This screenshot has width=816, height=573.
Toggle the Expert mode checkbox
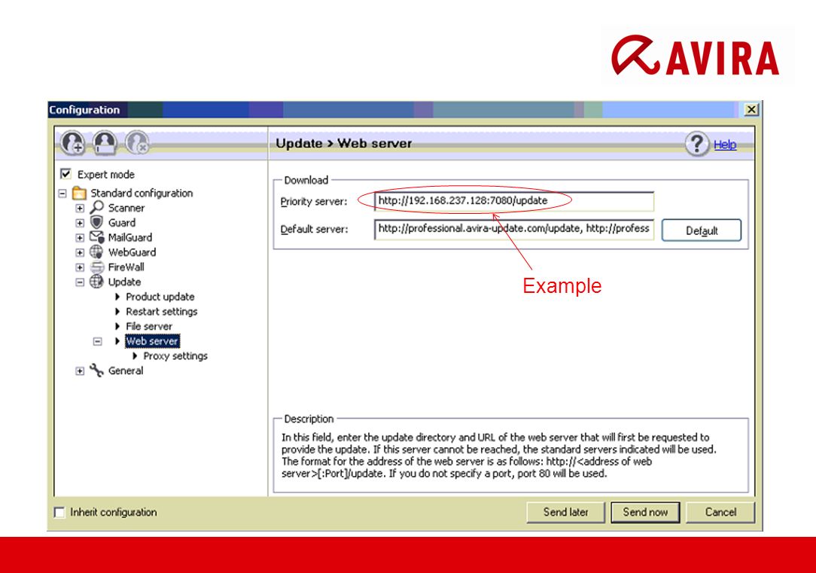pos(66,174)
